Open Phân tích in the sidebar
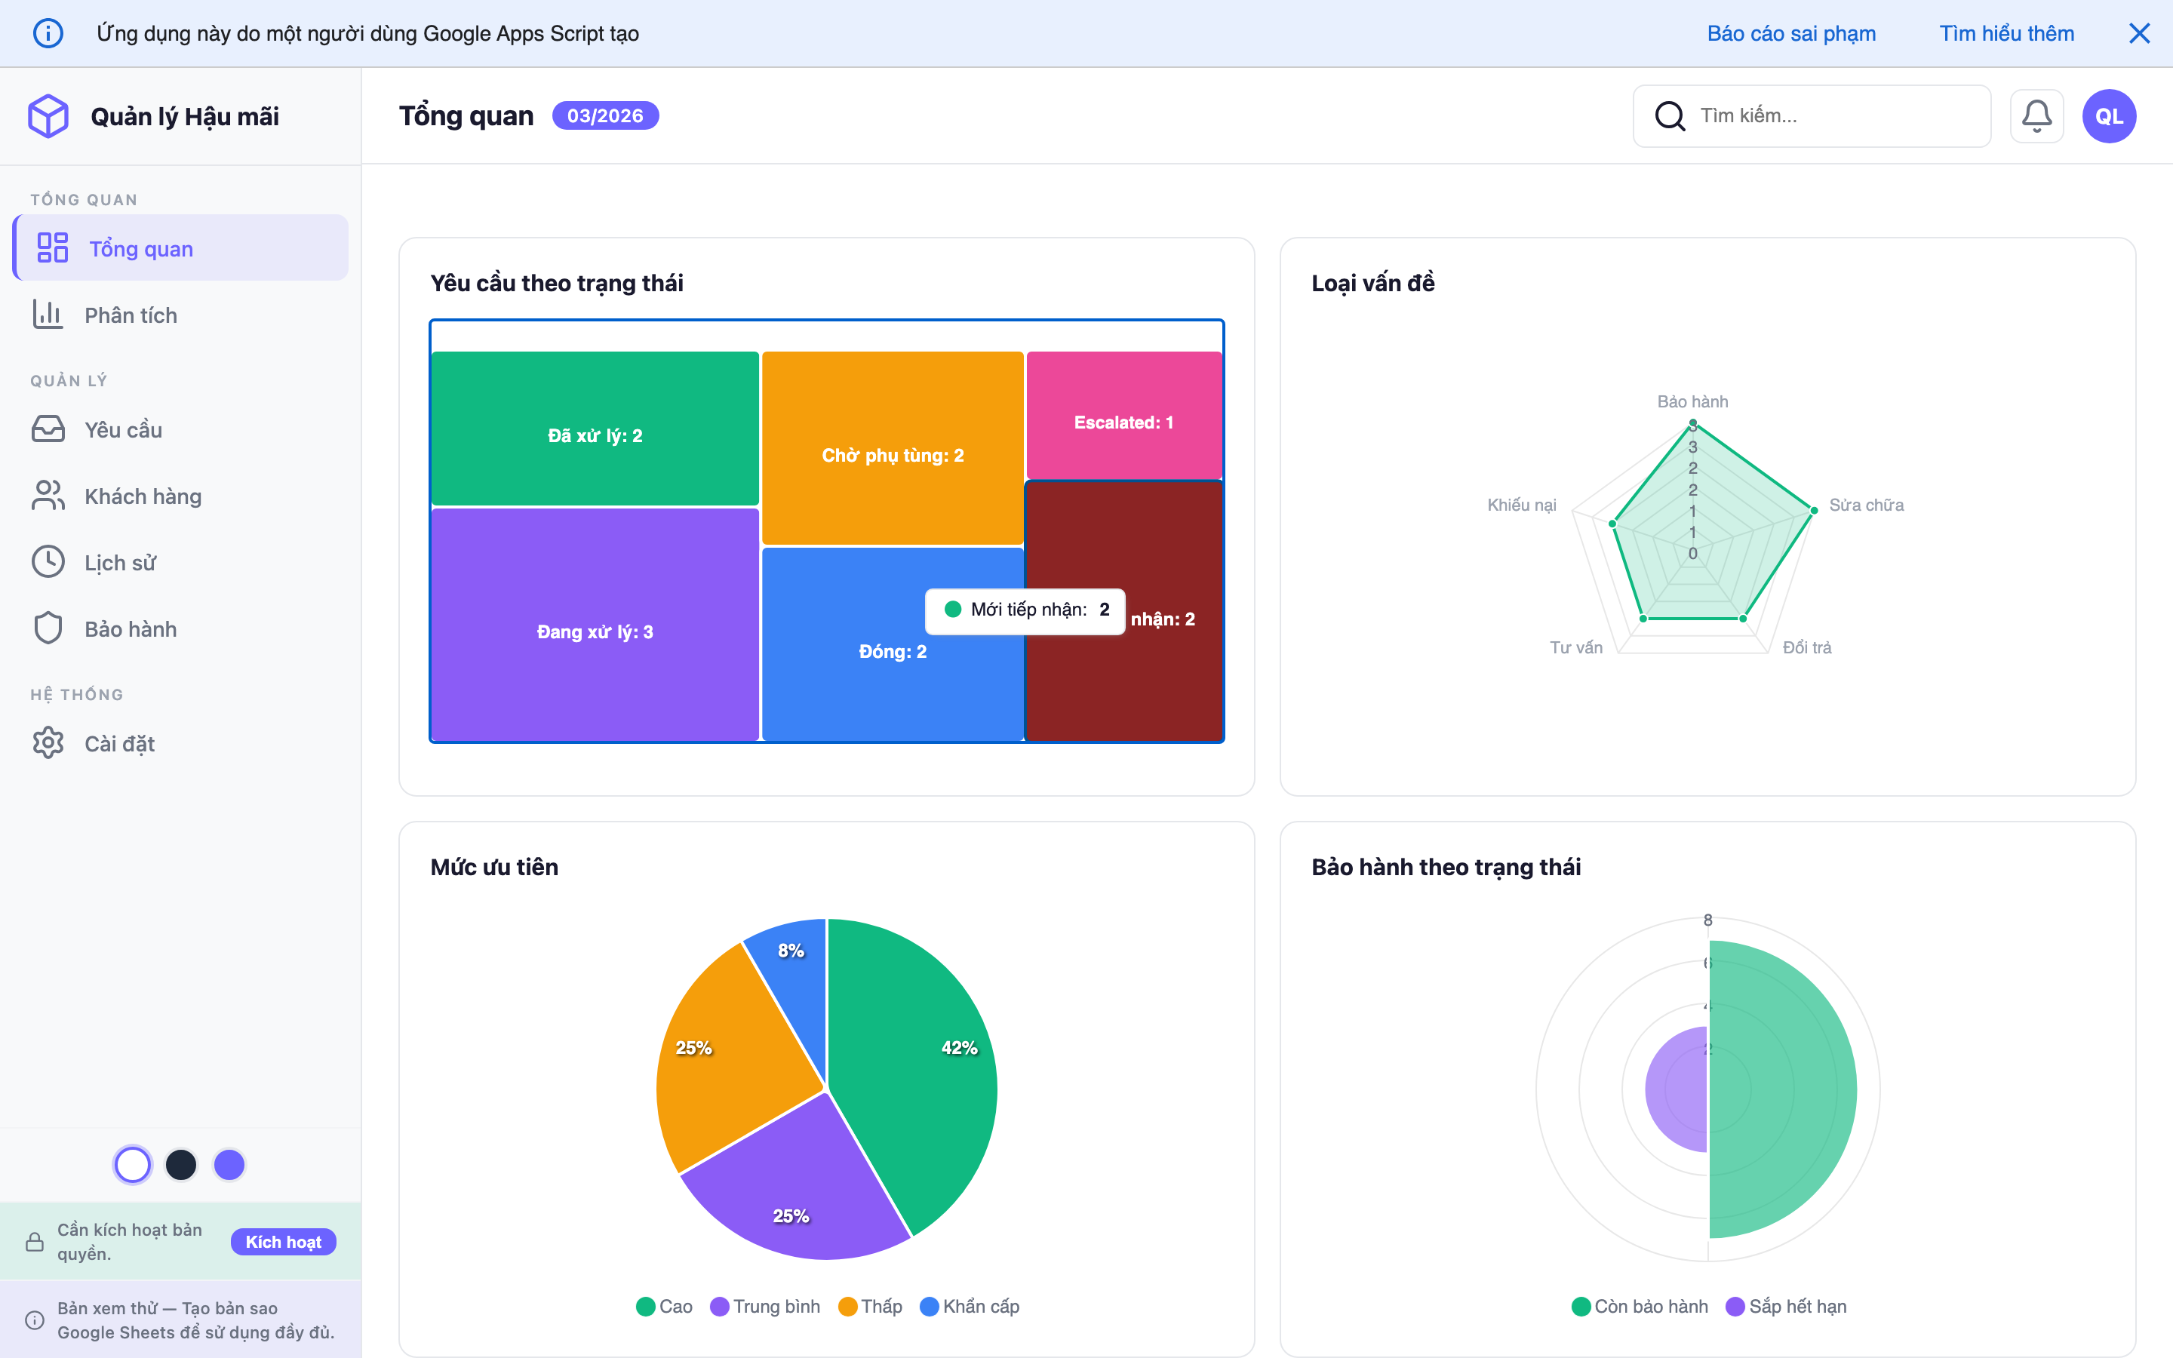The image size is (2173, 1358). point(131,315)
